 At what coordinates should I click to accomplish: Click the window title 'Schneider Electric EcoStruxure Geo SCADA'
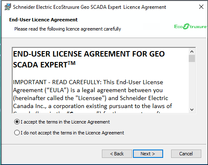pos(60,7)
